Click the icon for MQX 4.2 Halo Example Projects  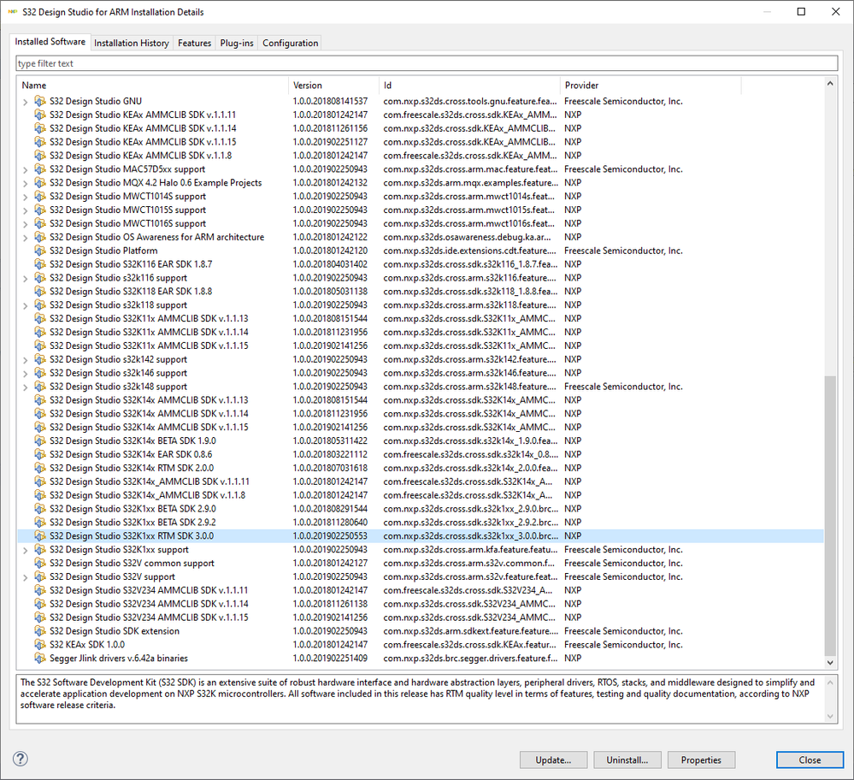(x=40, y=183)
